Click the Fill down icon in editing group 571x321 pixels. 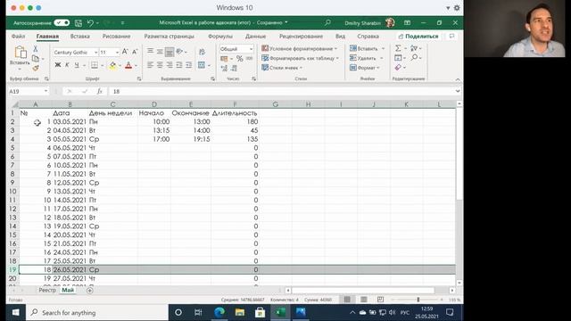(398, 57)
